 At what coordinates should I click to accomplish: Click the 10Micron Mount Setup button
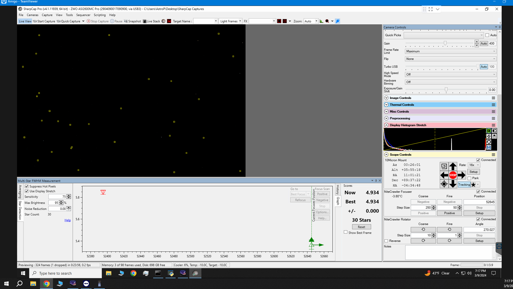474,172
